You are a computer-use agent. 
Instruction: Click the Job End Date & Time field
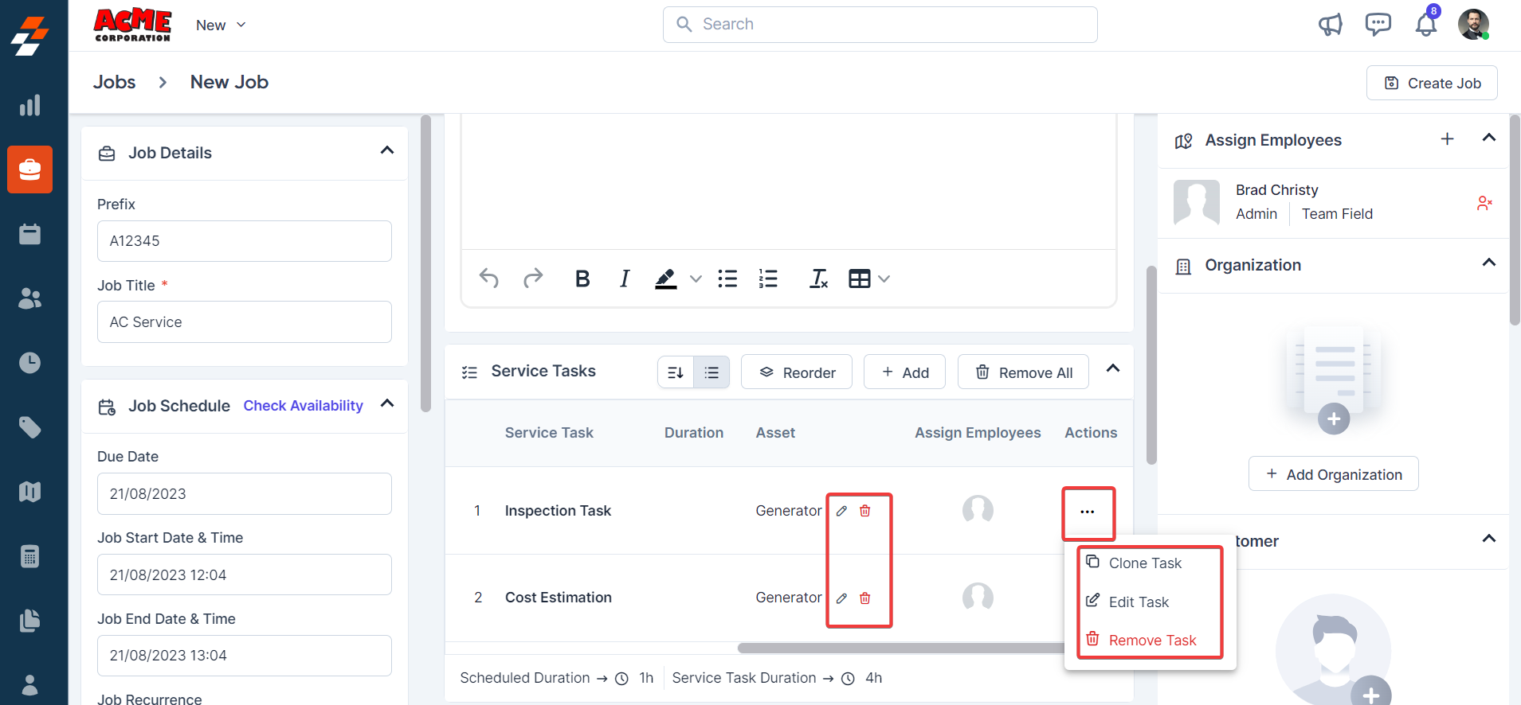(x=245, y=656)
